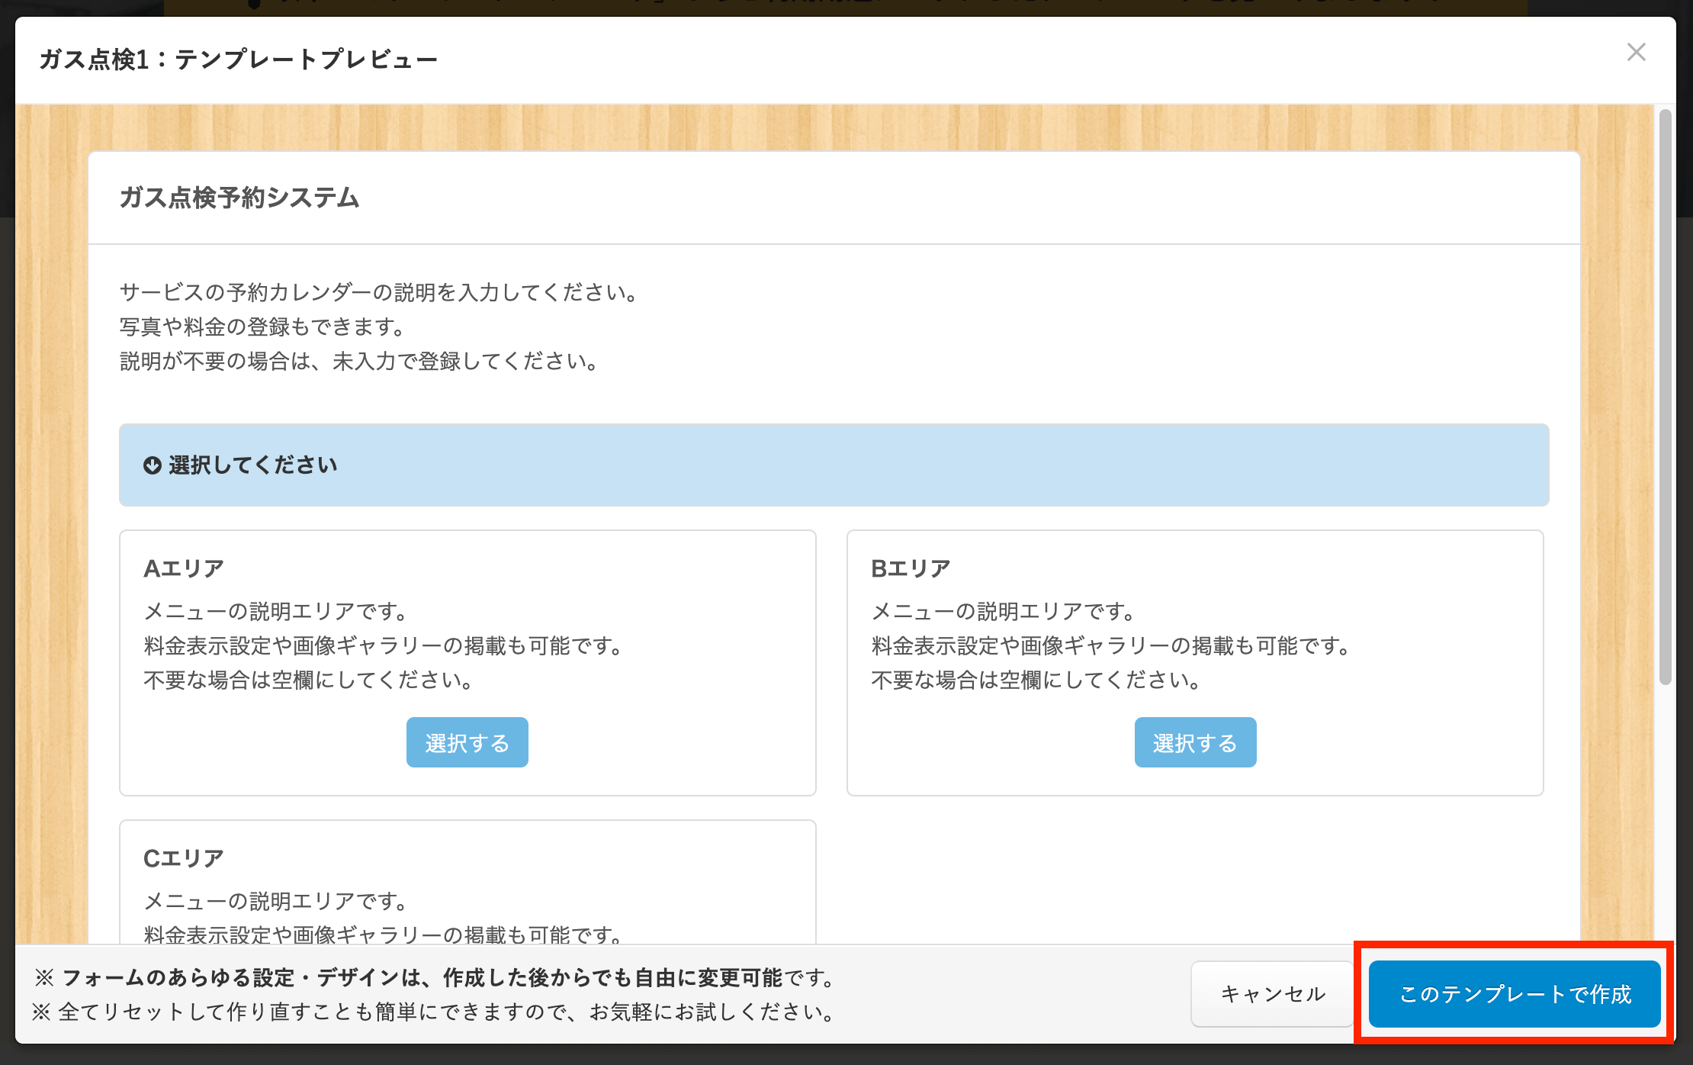Click the Aエリア card title
The width and height of the screenshot is (1693, 1065).
coord(184,568)
